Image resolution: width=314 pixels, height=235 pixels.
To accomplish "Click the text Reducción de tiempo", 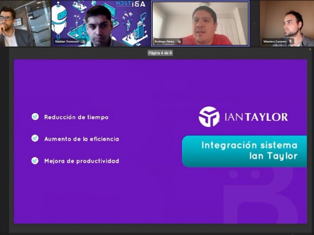I will (76, 117).
